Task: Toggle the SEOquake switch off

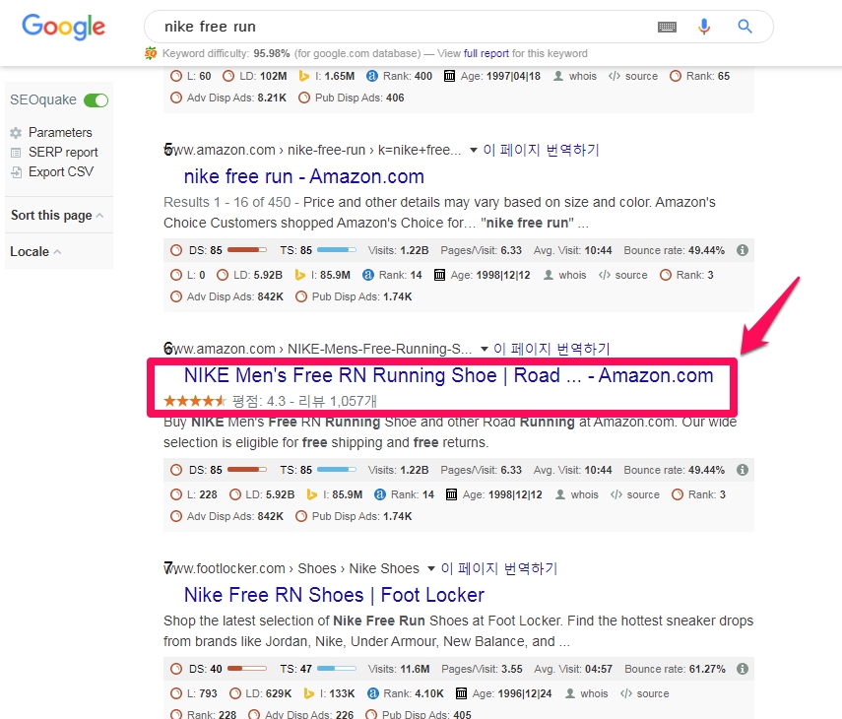Action: [x=96, y=100]
